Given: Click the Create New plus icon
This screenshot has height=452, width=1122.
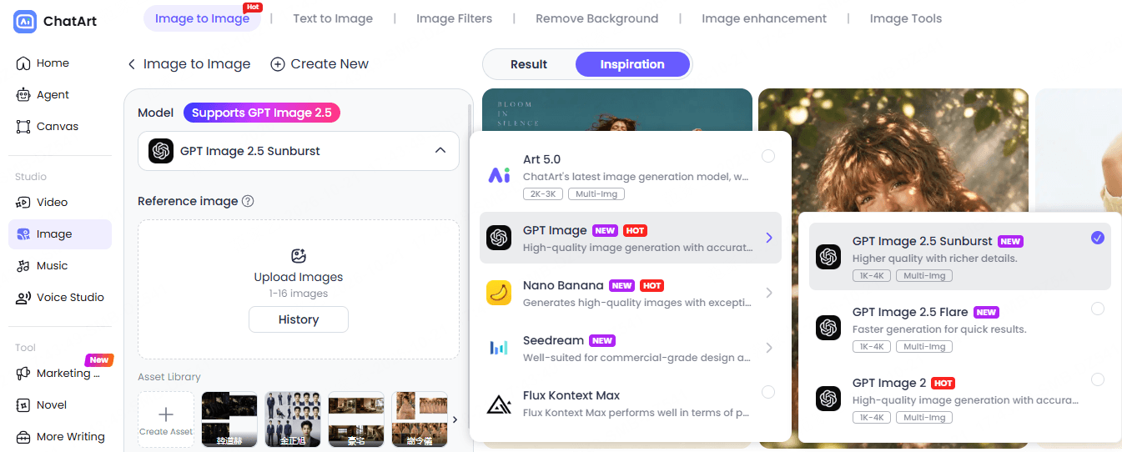Looking at the screenshot, I should click(x=278, y=64).
